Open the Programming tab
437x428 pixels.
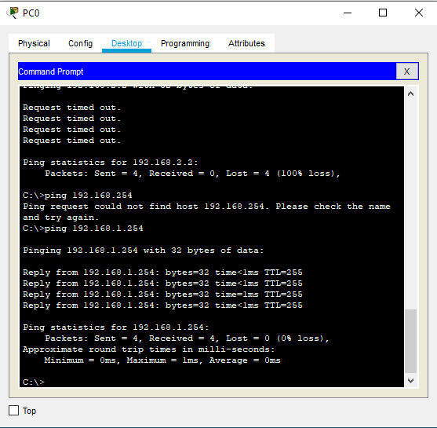[x=185, y=43]
